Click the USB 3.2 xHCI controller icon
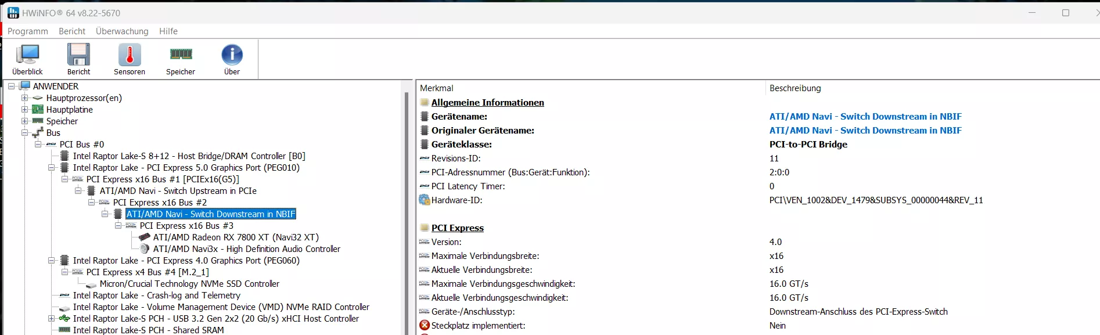1100x335 pixels. 64,318
